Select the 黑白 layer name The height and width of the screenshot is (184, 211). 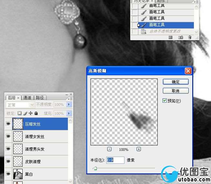coord(29,174)
